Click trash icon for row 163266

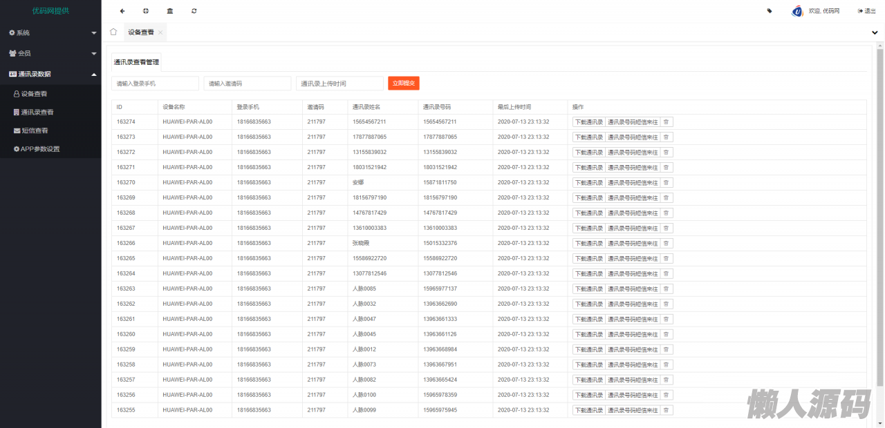pyautogui.click(x=666, y=243)
